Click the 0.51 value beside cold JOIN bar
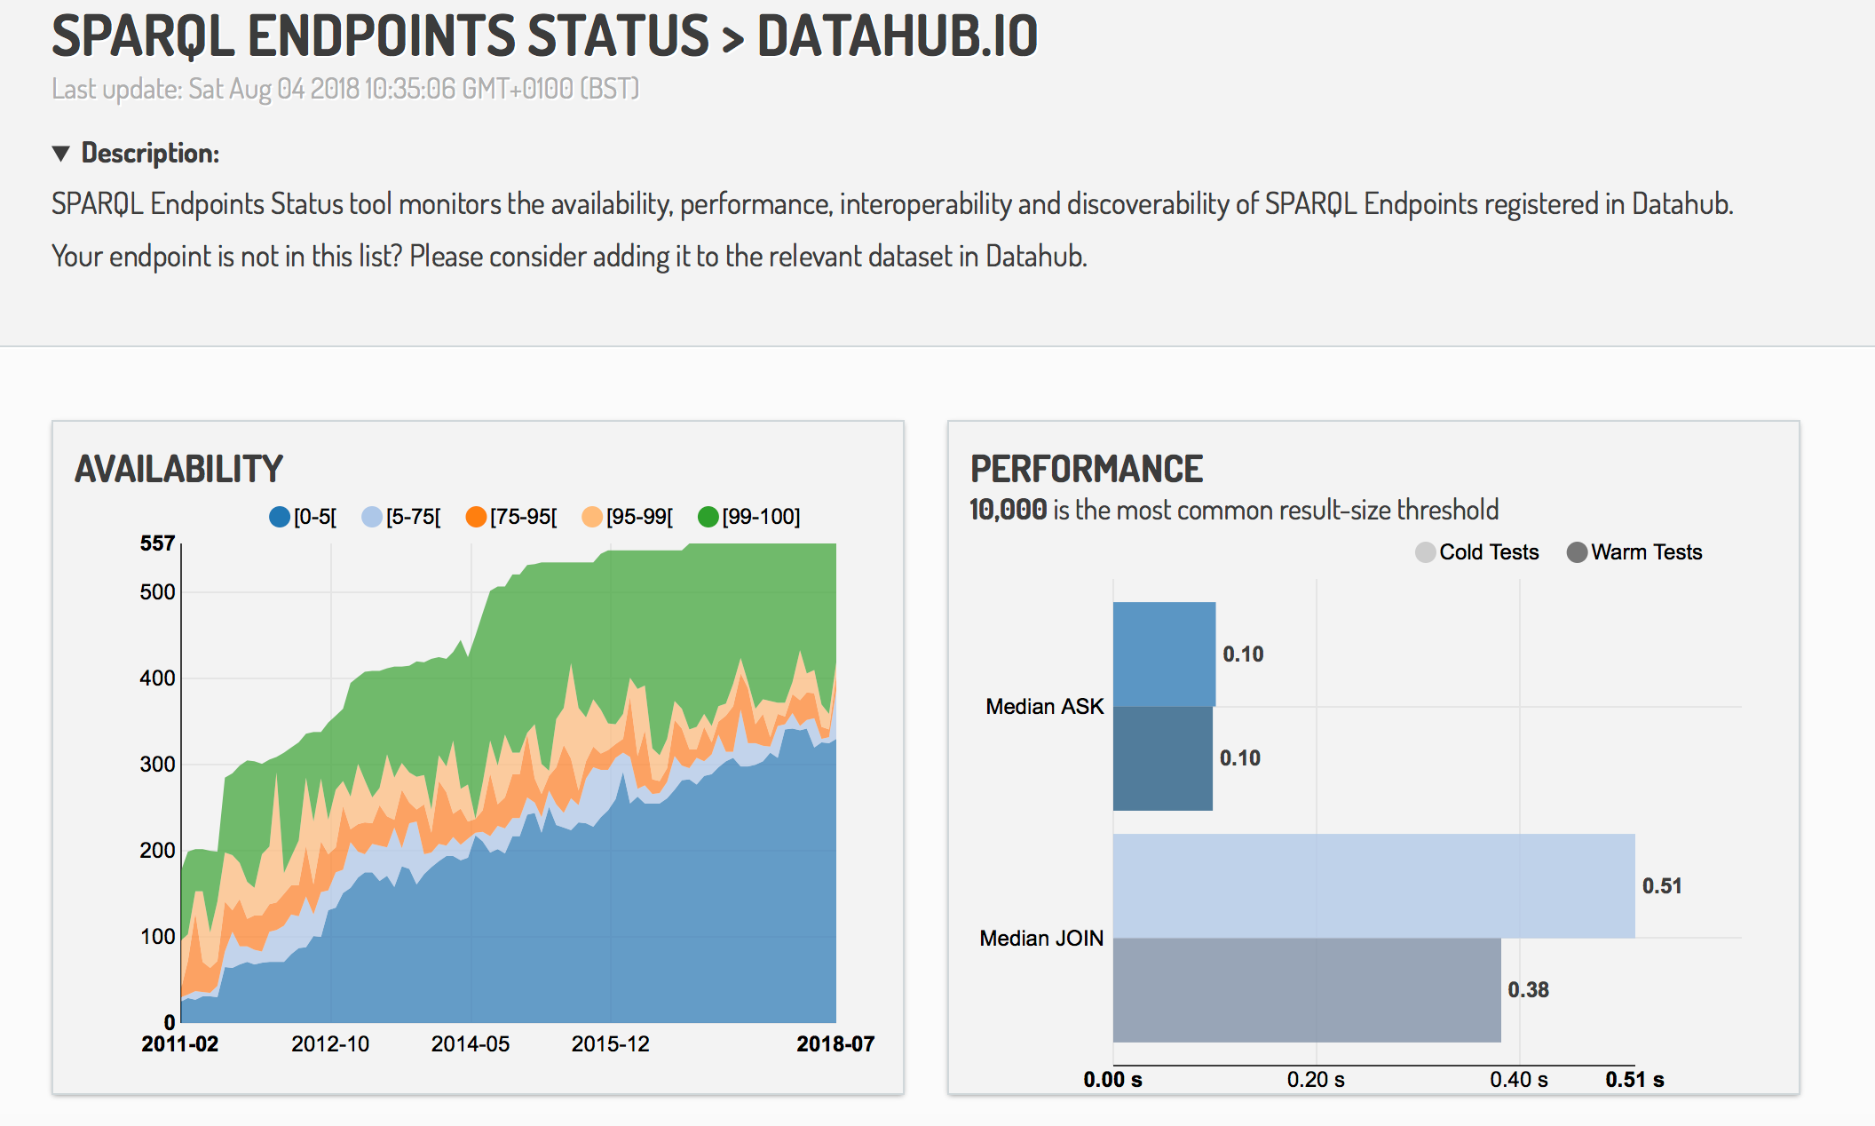Image resolution: width=1875 pixels, height=1126 pixels. tap(1662, 886)
